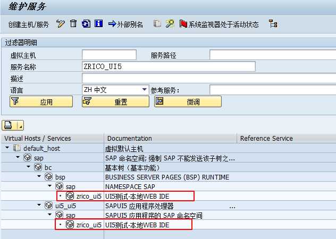Select zrico_ui5 service under ui5_ui5 sap
Image resolution: width=336 pixels, height=239 pixels.
click(89, 225)
